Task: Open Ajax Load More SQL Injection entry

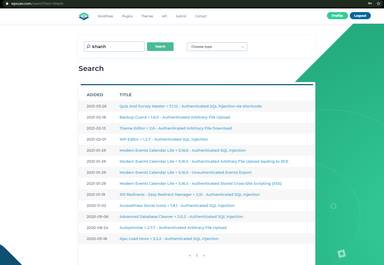Action: [x=169, y=239]
